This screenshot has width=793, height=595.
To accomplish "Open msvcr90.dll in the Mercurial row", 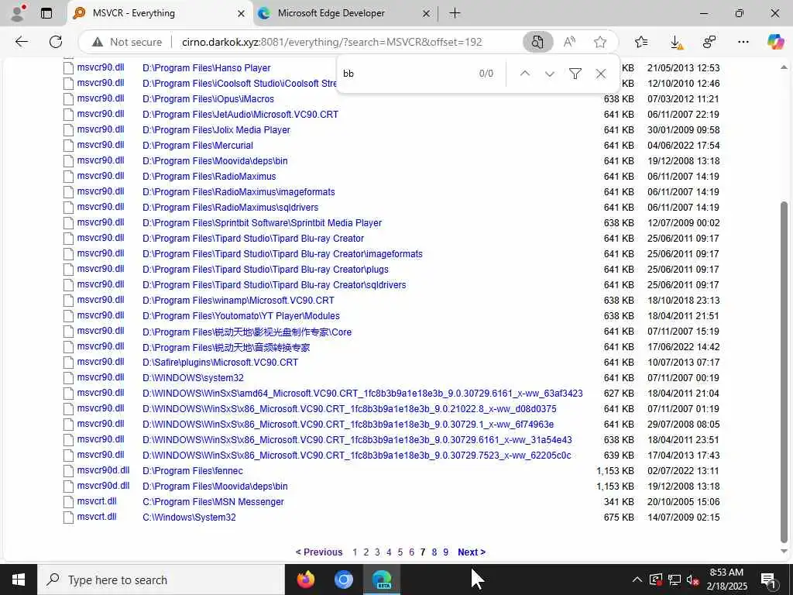I will [101, 145].
